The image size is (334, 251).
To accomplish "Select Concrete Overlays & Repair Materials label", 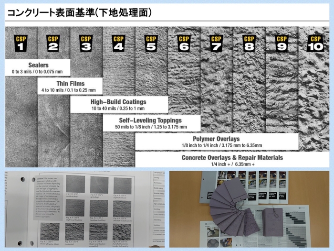I will (232, 160).
